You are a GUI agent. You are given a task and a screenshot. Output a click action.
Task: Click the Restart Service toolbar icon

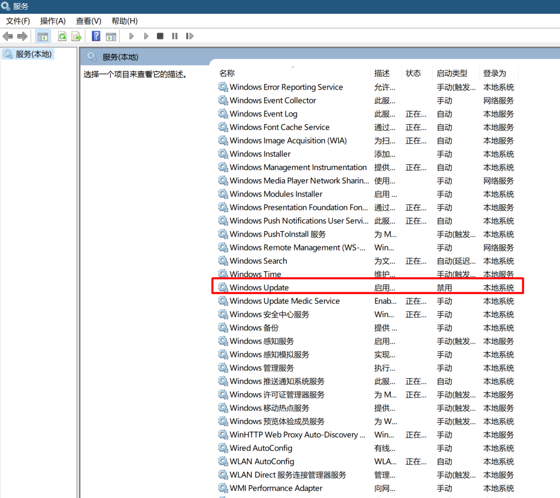[190, 36]
